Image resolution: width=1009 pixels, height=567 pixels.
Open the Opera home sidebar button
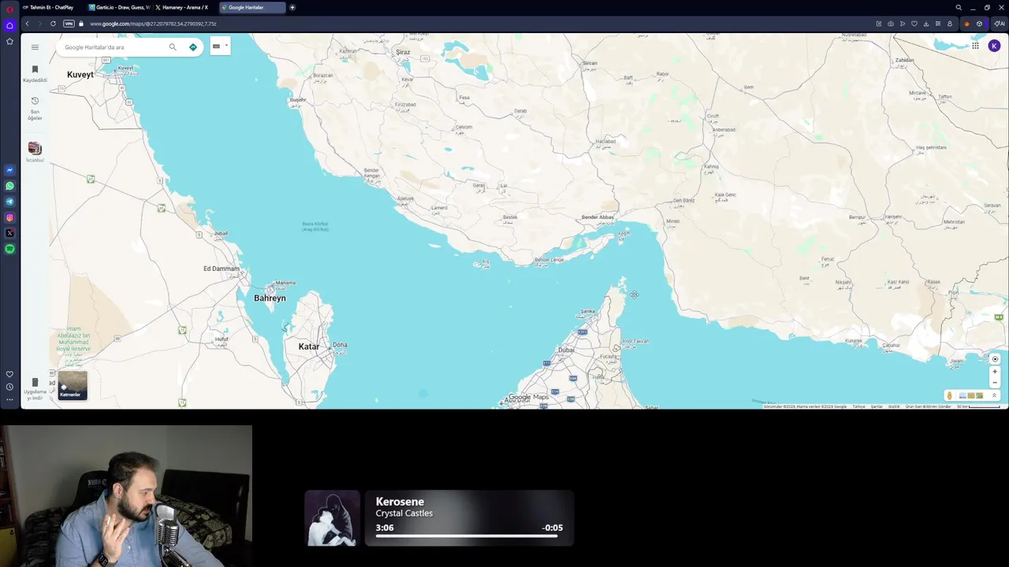click(x=9, y=25)
